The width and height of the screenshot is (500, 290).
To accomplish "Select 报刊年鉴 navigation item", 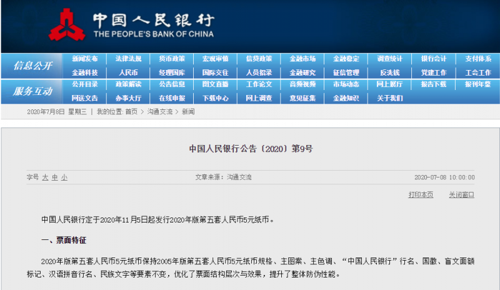I will coord(477,84).
